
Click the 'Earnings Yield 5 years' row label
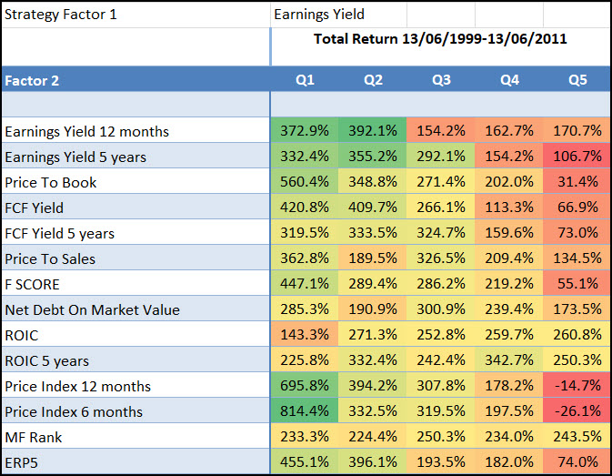(135, 156)
